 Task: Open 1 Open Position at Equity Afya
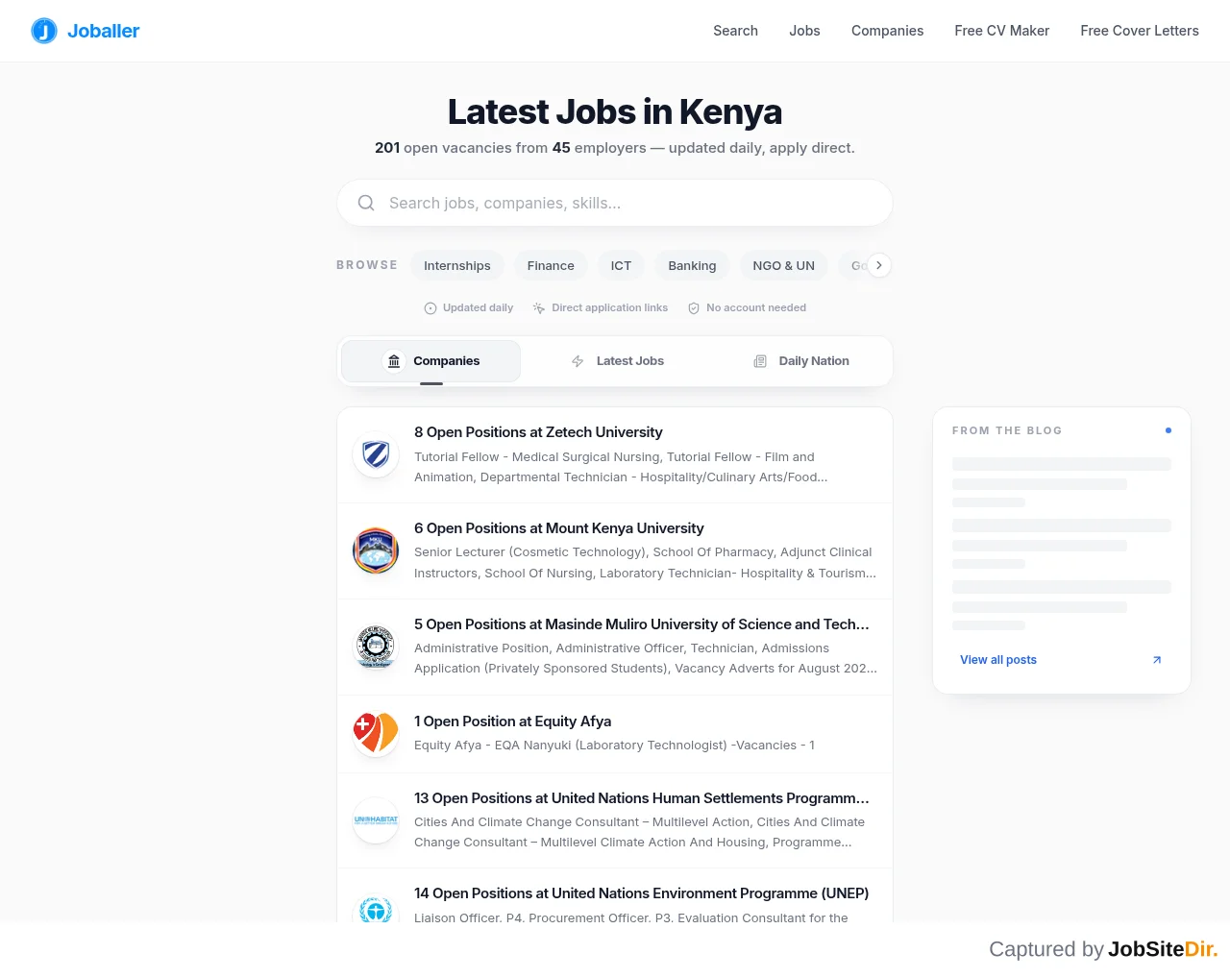point(615,734)
